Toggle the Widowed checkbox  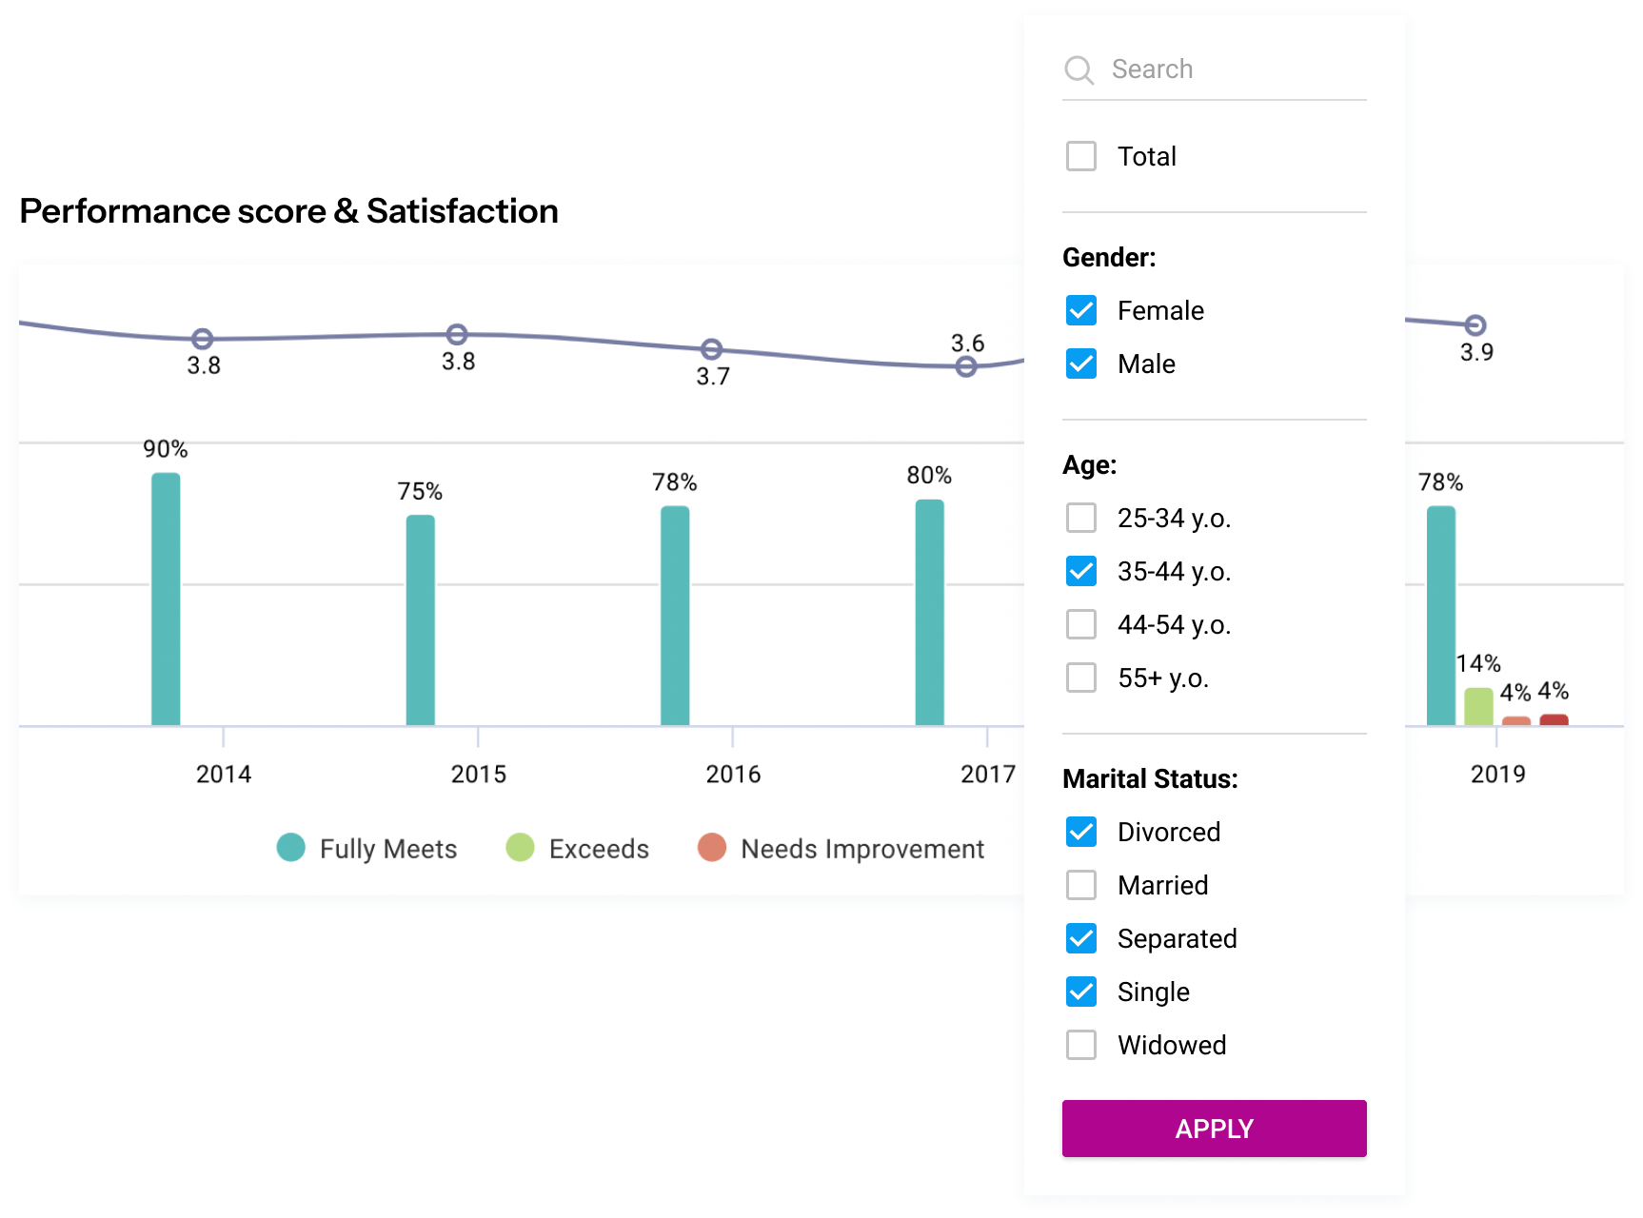point(1081,1045)
